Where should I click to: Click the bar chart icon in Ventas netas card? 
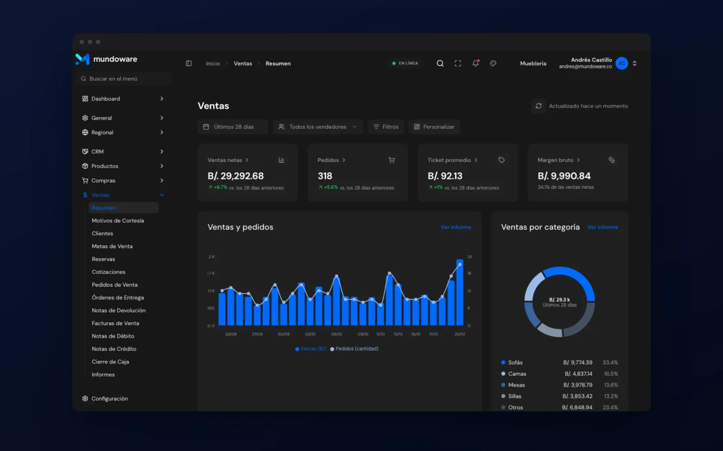281,160
